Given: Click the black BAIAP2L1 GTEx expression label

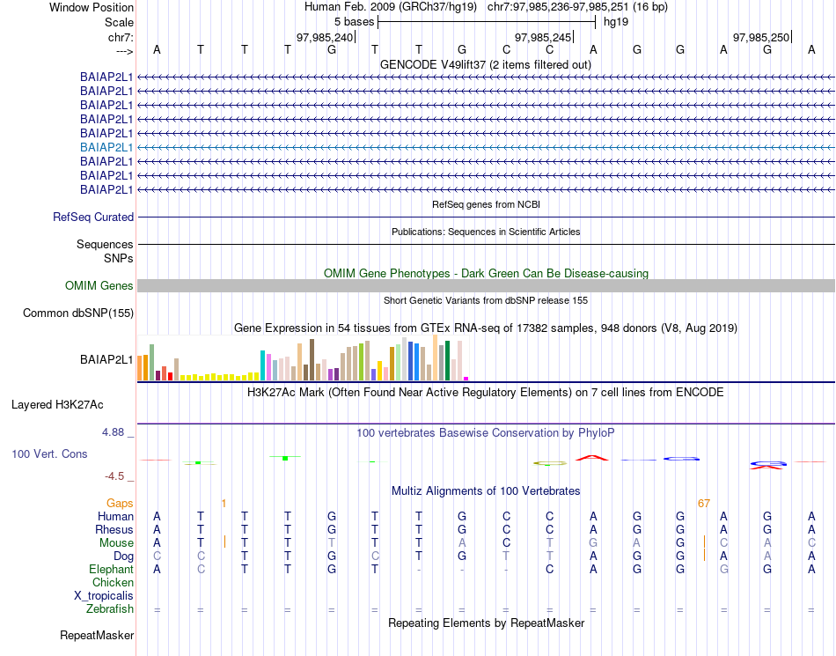Looking at the screenshot, I should 106,360.
